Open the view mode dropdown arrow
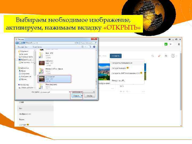The width and height of the screenshot is (192, 144). point(85,47)
